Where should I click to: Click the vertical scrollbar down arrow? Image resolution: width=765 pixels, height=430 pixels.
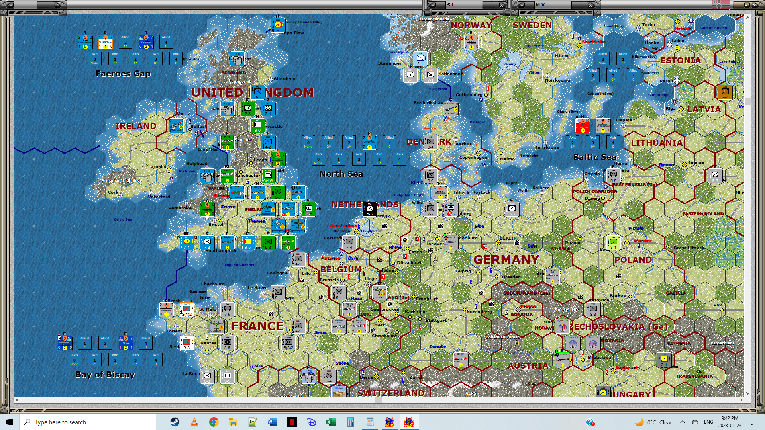coord(747,393)
